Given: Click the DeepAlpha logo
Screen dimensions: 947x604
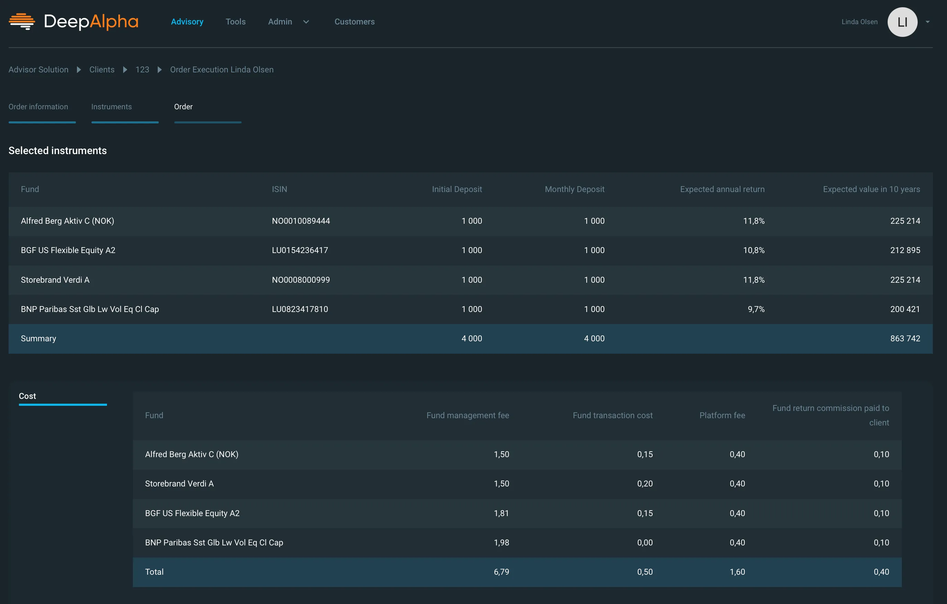Looking at the screenshot, I should point(74,22).
